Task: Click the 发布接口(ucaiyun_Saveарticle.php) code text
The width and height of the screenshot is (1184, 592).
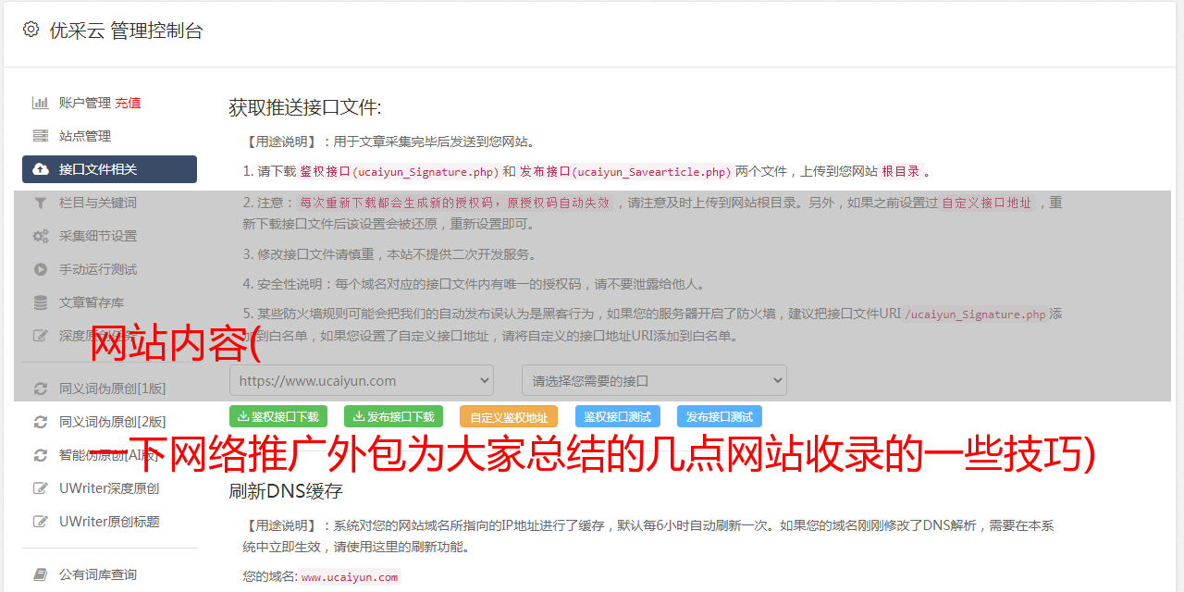Action: click(x=625, y=171)
